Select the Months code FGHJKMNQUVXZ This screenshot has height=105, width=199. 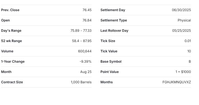click(x=177, y=82)
